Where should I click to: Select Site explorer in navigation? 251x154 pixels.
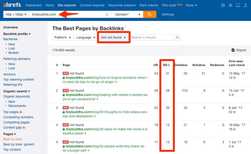pyautogui.click(x=67, y=5)
